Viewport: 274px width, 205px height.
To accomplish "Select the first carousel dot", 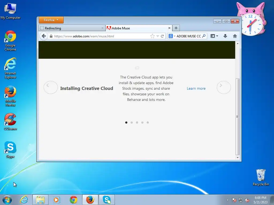I will click(x=126, y=123).
